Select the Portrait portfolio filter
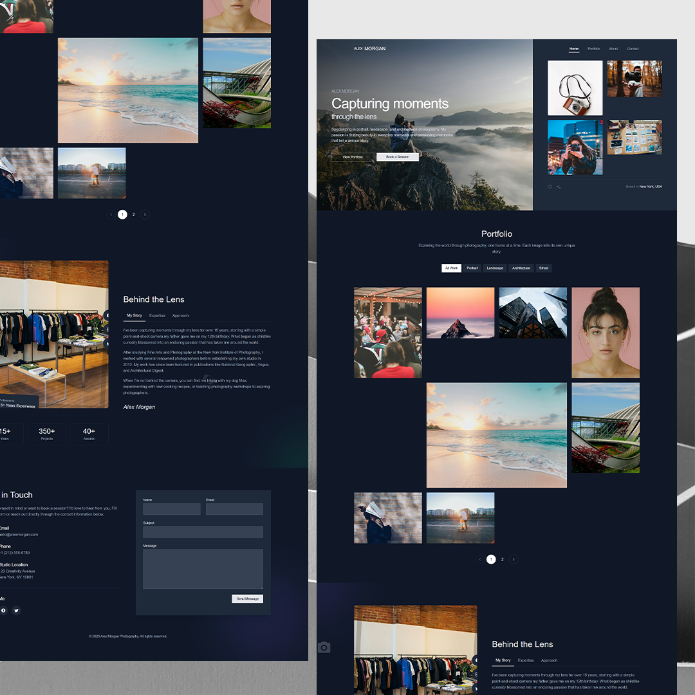The image size is (695, 695). [x=472, y=268]
